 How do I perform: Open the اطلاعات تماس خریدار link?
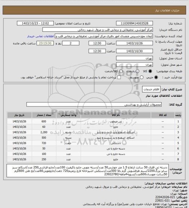click(x=40, y=36)
